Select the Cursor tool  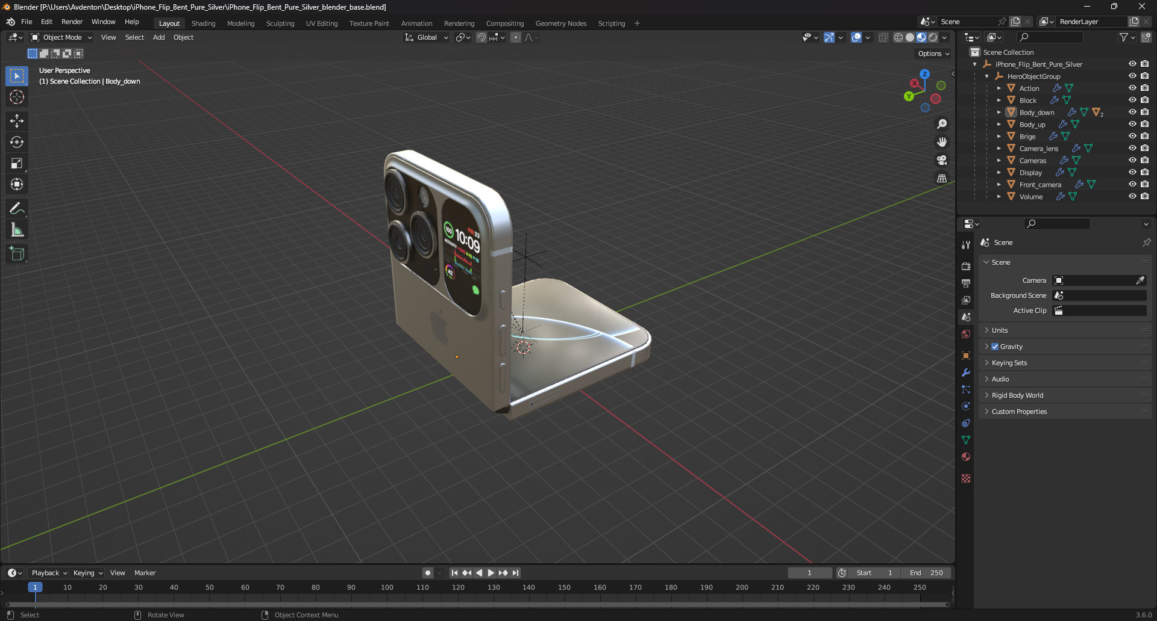click(x=17, y=97)
